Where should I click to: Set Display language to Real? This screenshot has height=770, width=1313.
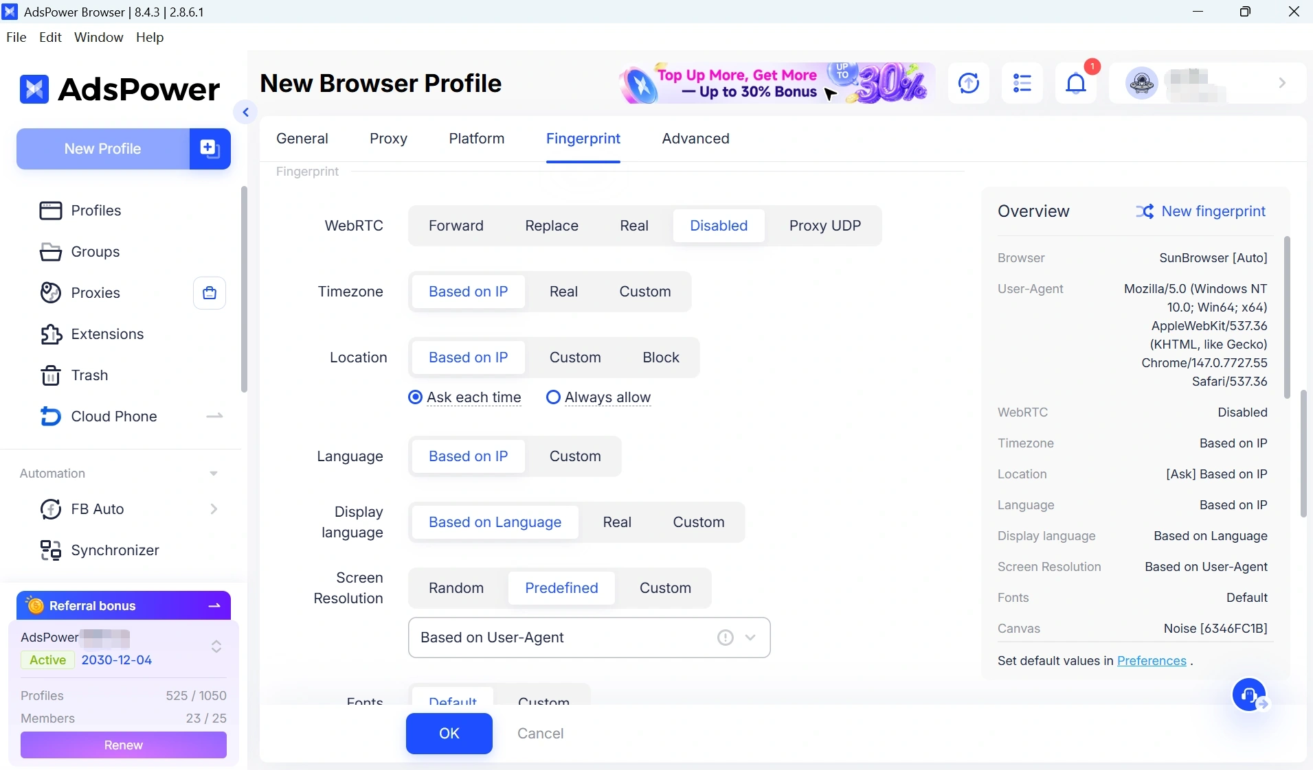pyautogui.click(x=617, y=522)
